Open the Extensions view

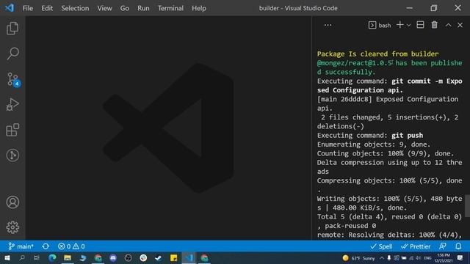(12, 130)
